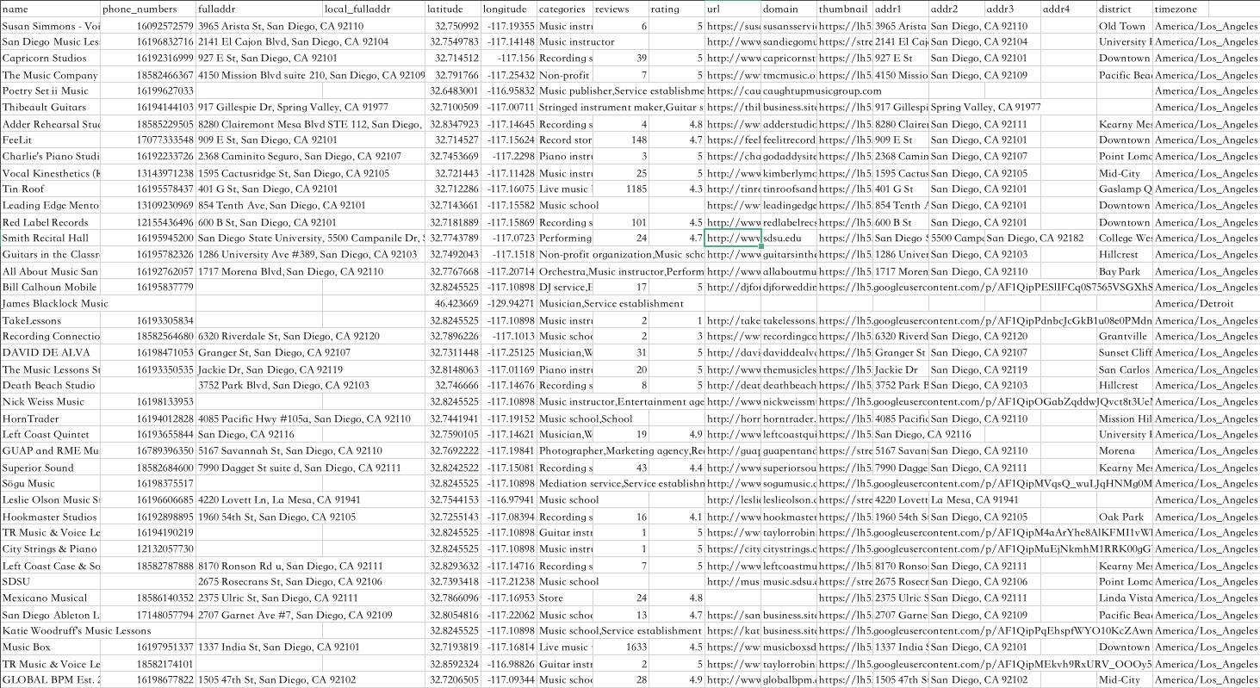Click the 'Music Box' name cell
The width and height of the screenshot is (1260, 688).
(x=50, y=648)
